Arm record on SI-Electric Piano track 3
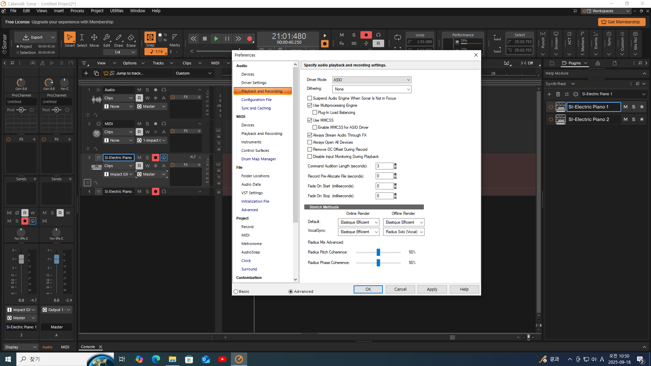 point(156,158)
